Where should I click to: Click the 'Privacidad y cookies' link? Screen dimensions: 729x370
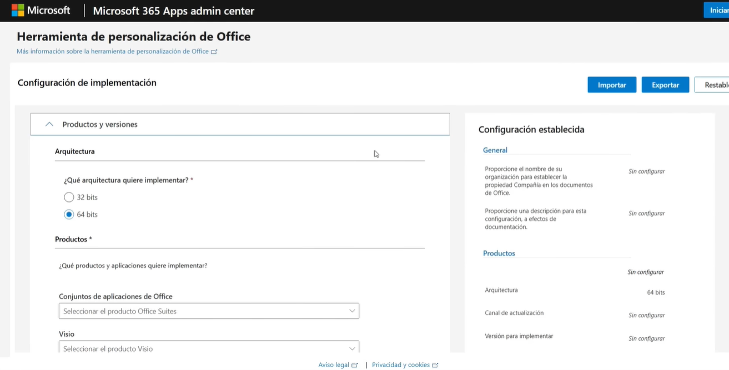click(x=400, y=364)
